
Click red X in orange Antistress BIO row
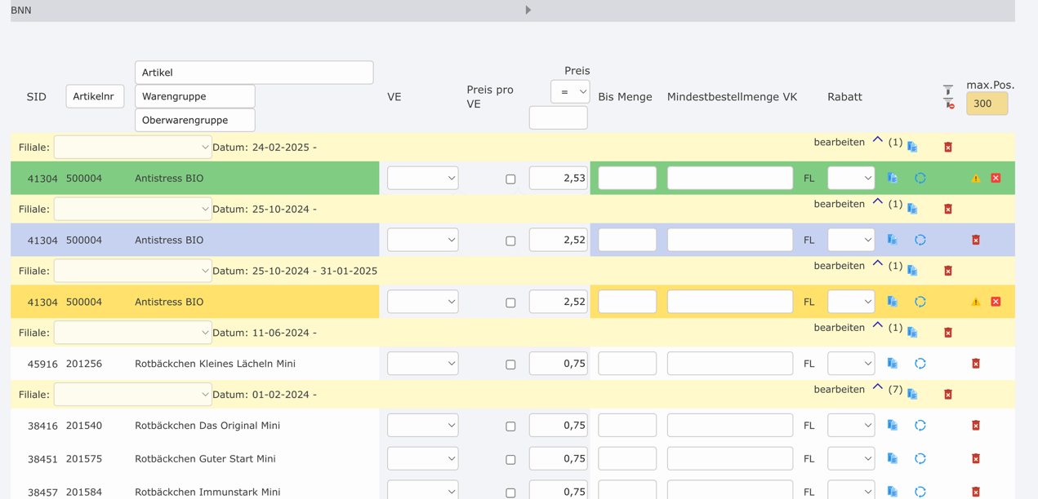[x=996, y=302]
